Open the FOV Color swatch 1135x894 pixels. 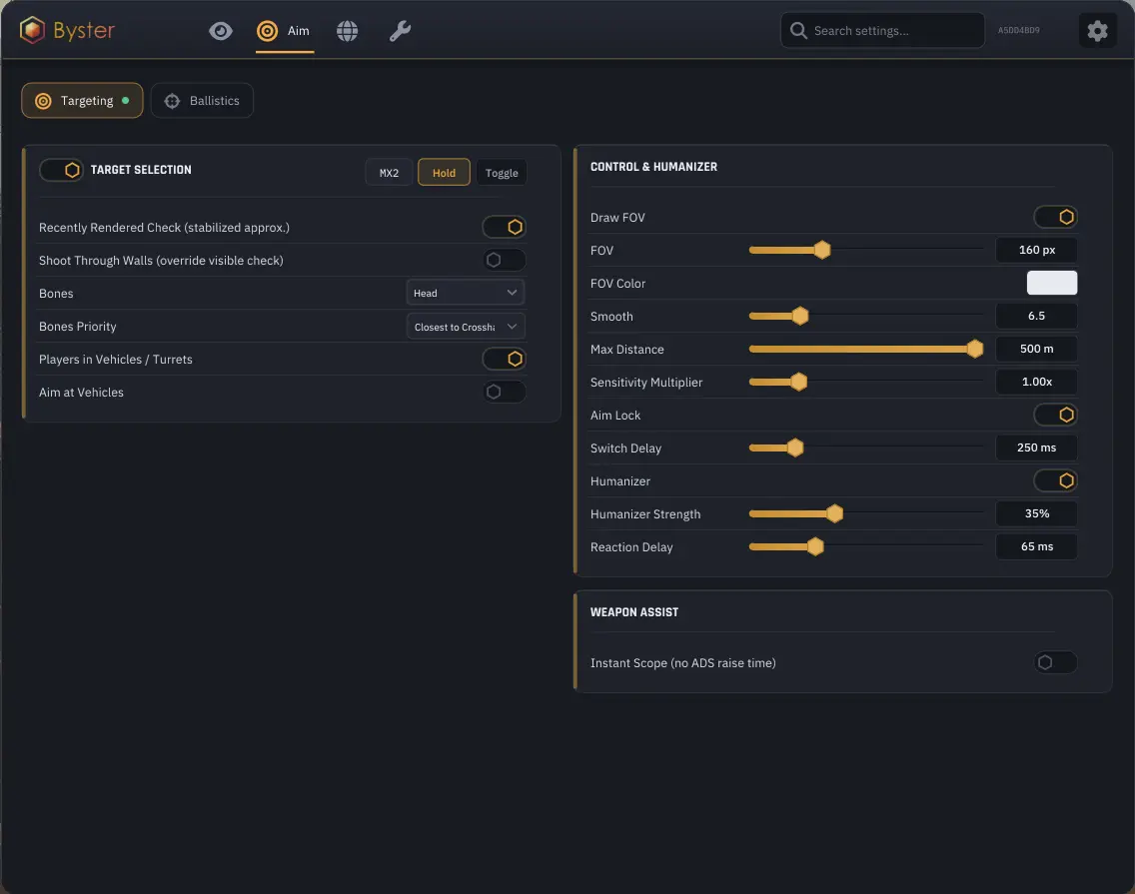point(1052,283)
